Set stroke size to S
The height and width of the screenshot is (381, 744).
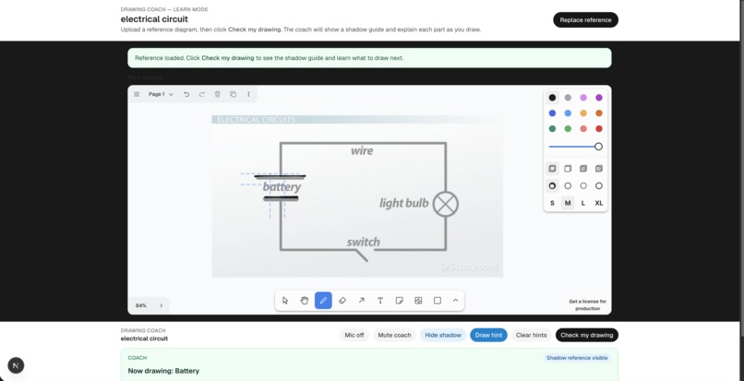point(552,203)
